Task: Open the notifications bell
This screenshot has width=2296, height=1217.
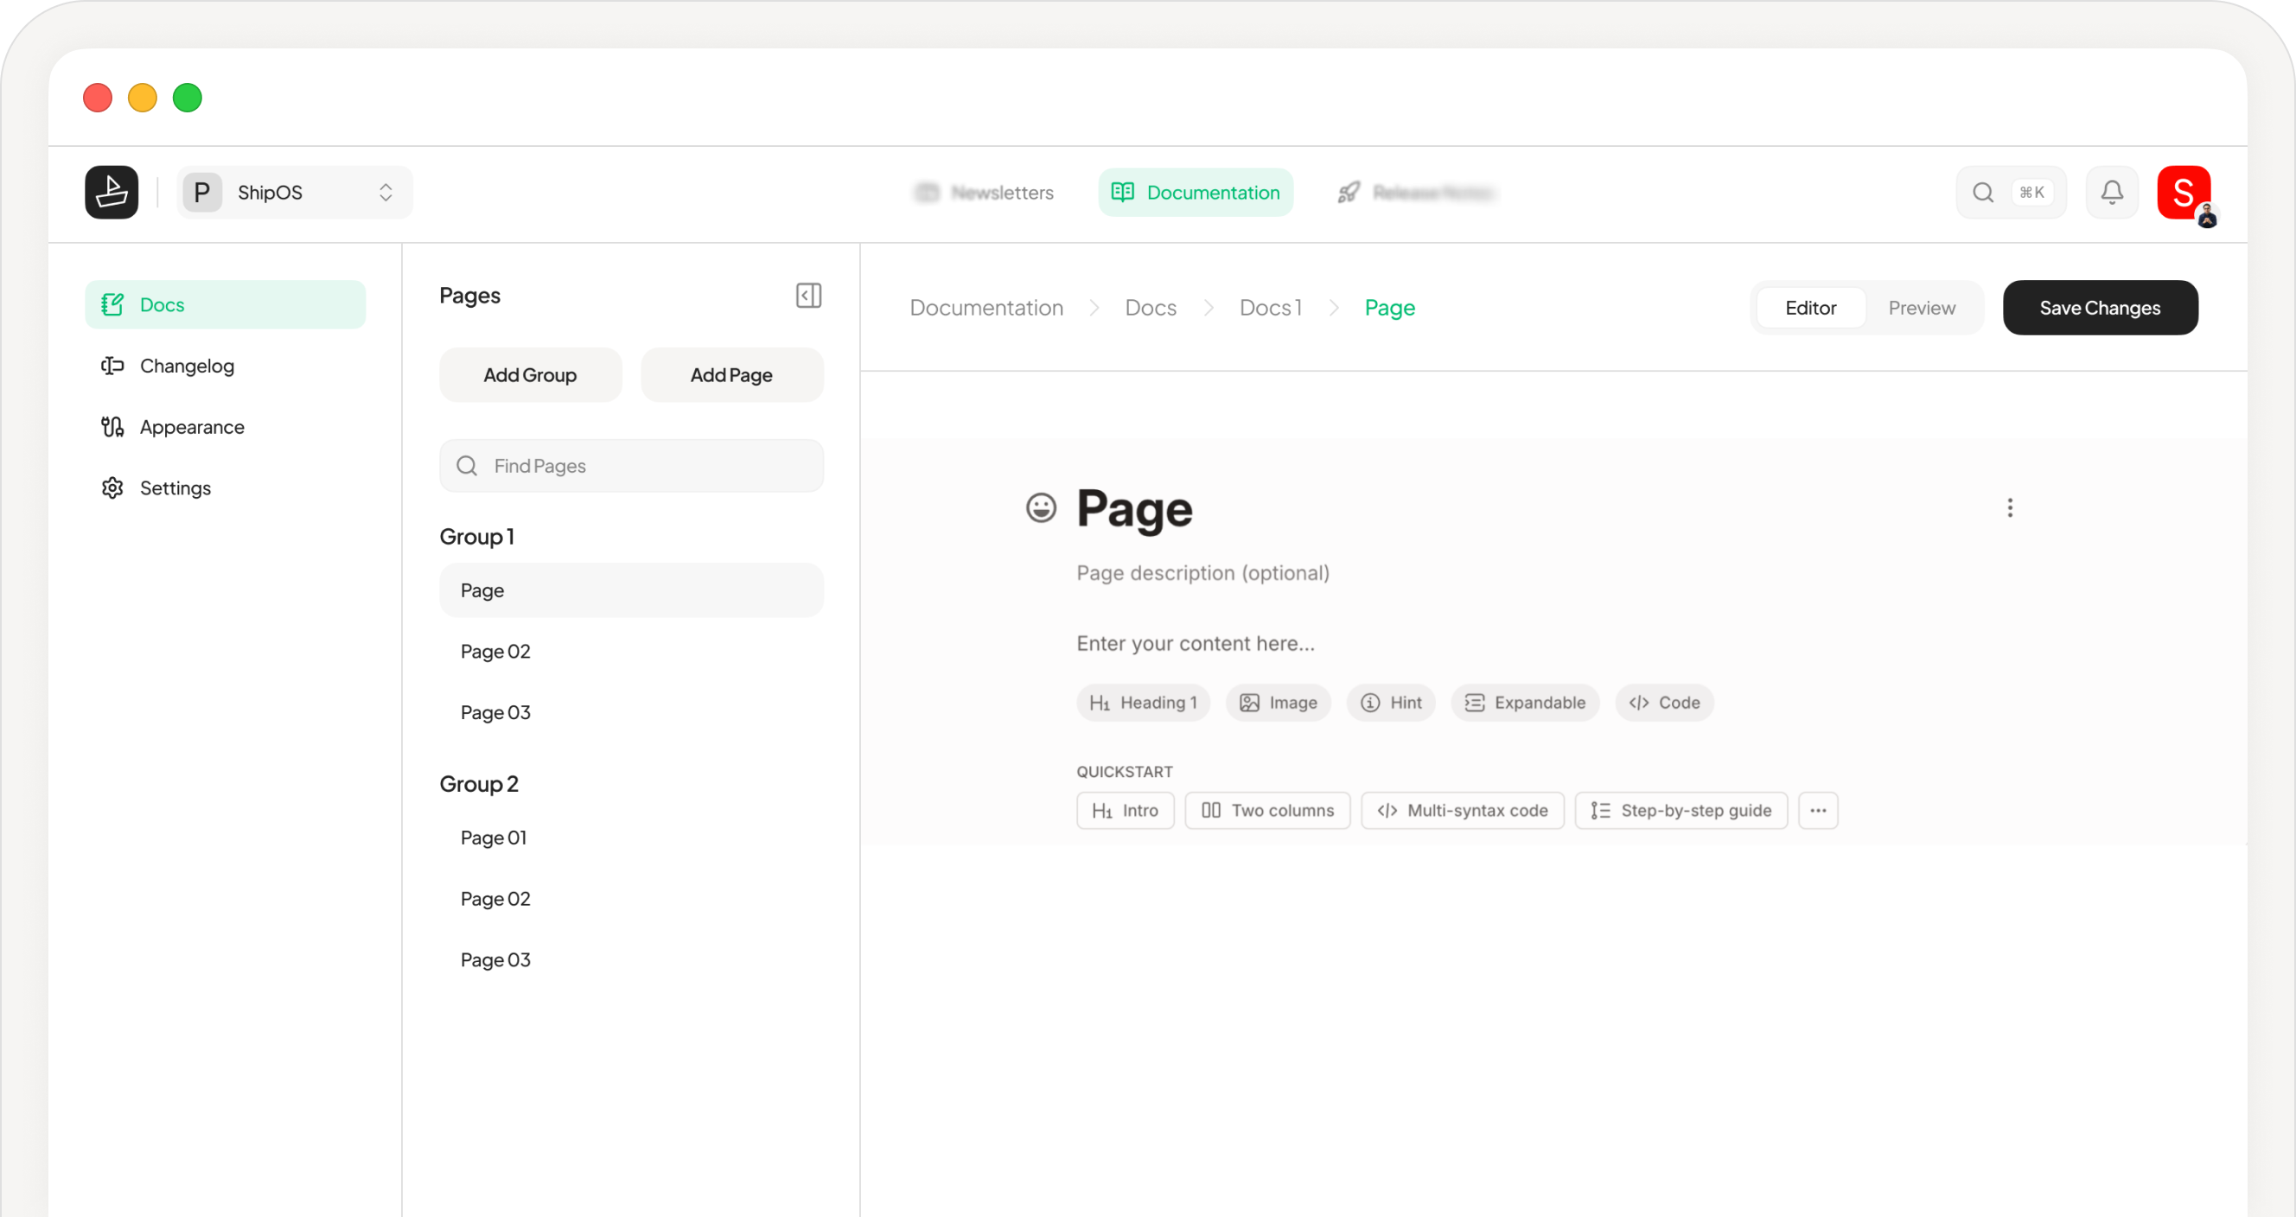Action: (2112, 192)
